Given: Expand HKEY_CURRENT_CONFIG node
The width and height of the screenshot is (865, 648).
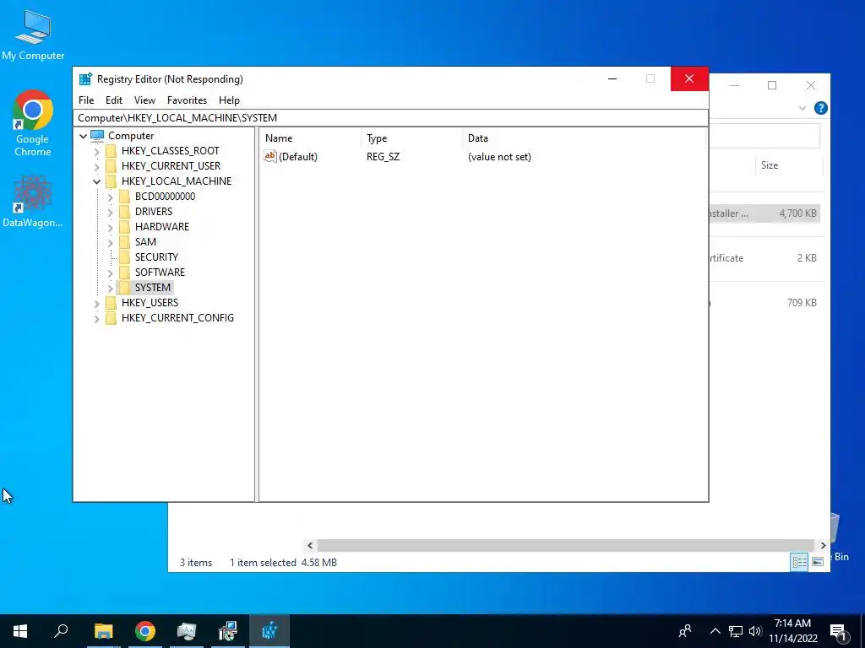Looking at the screenshot, I should (96, 318).
